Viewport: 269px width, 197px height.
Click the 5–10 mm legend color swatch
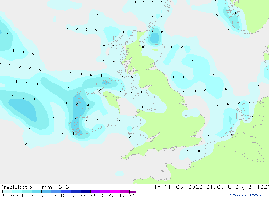point(46,192)
